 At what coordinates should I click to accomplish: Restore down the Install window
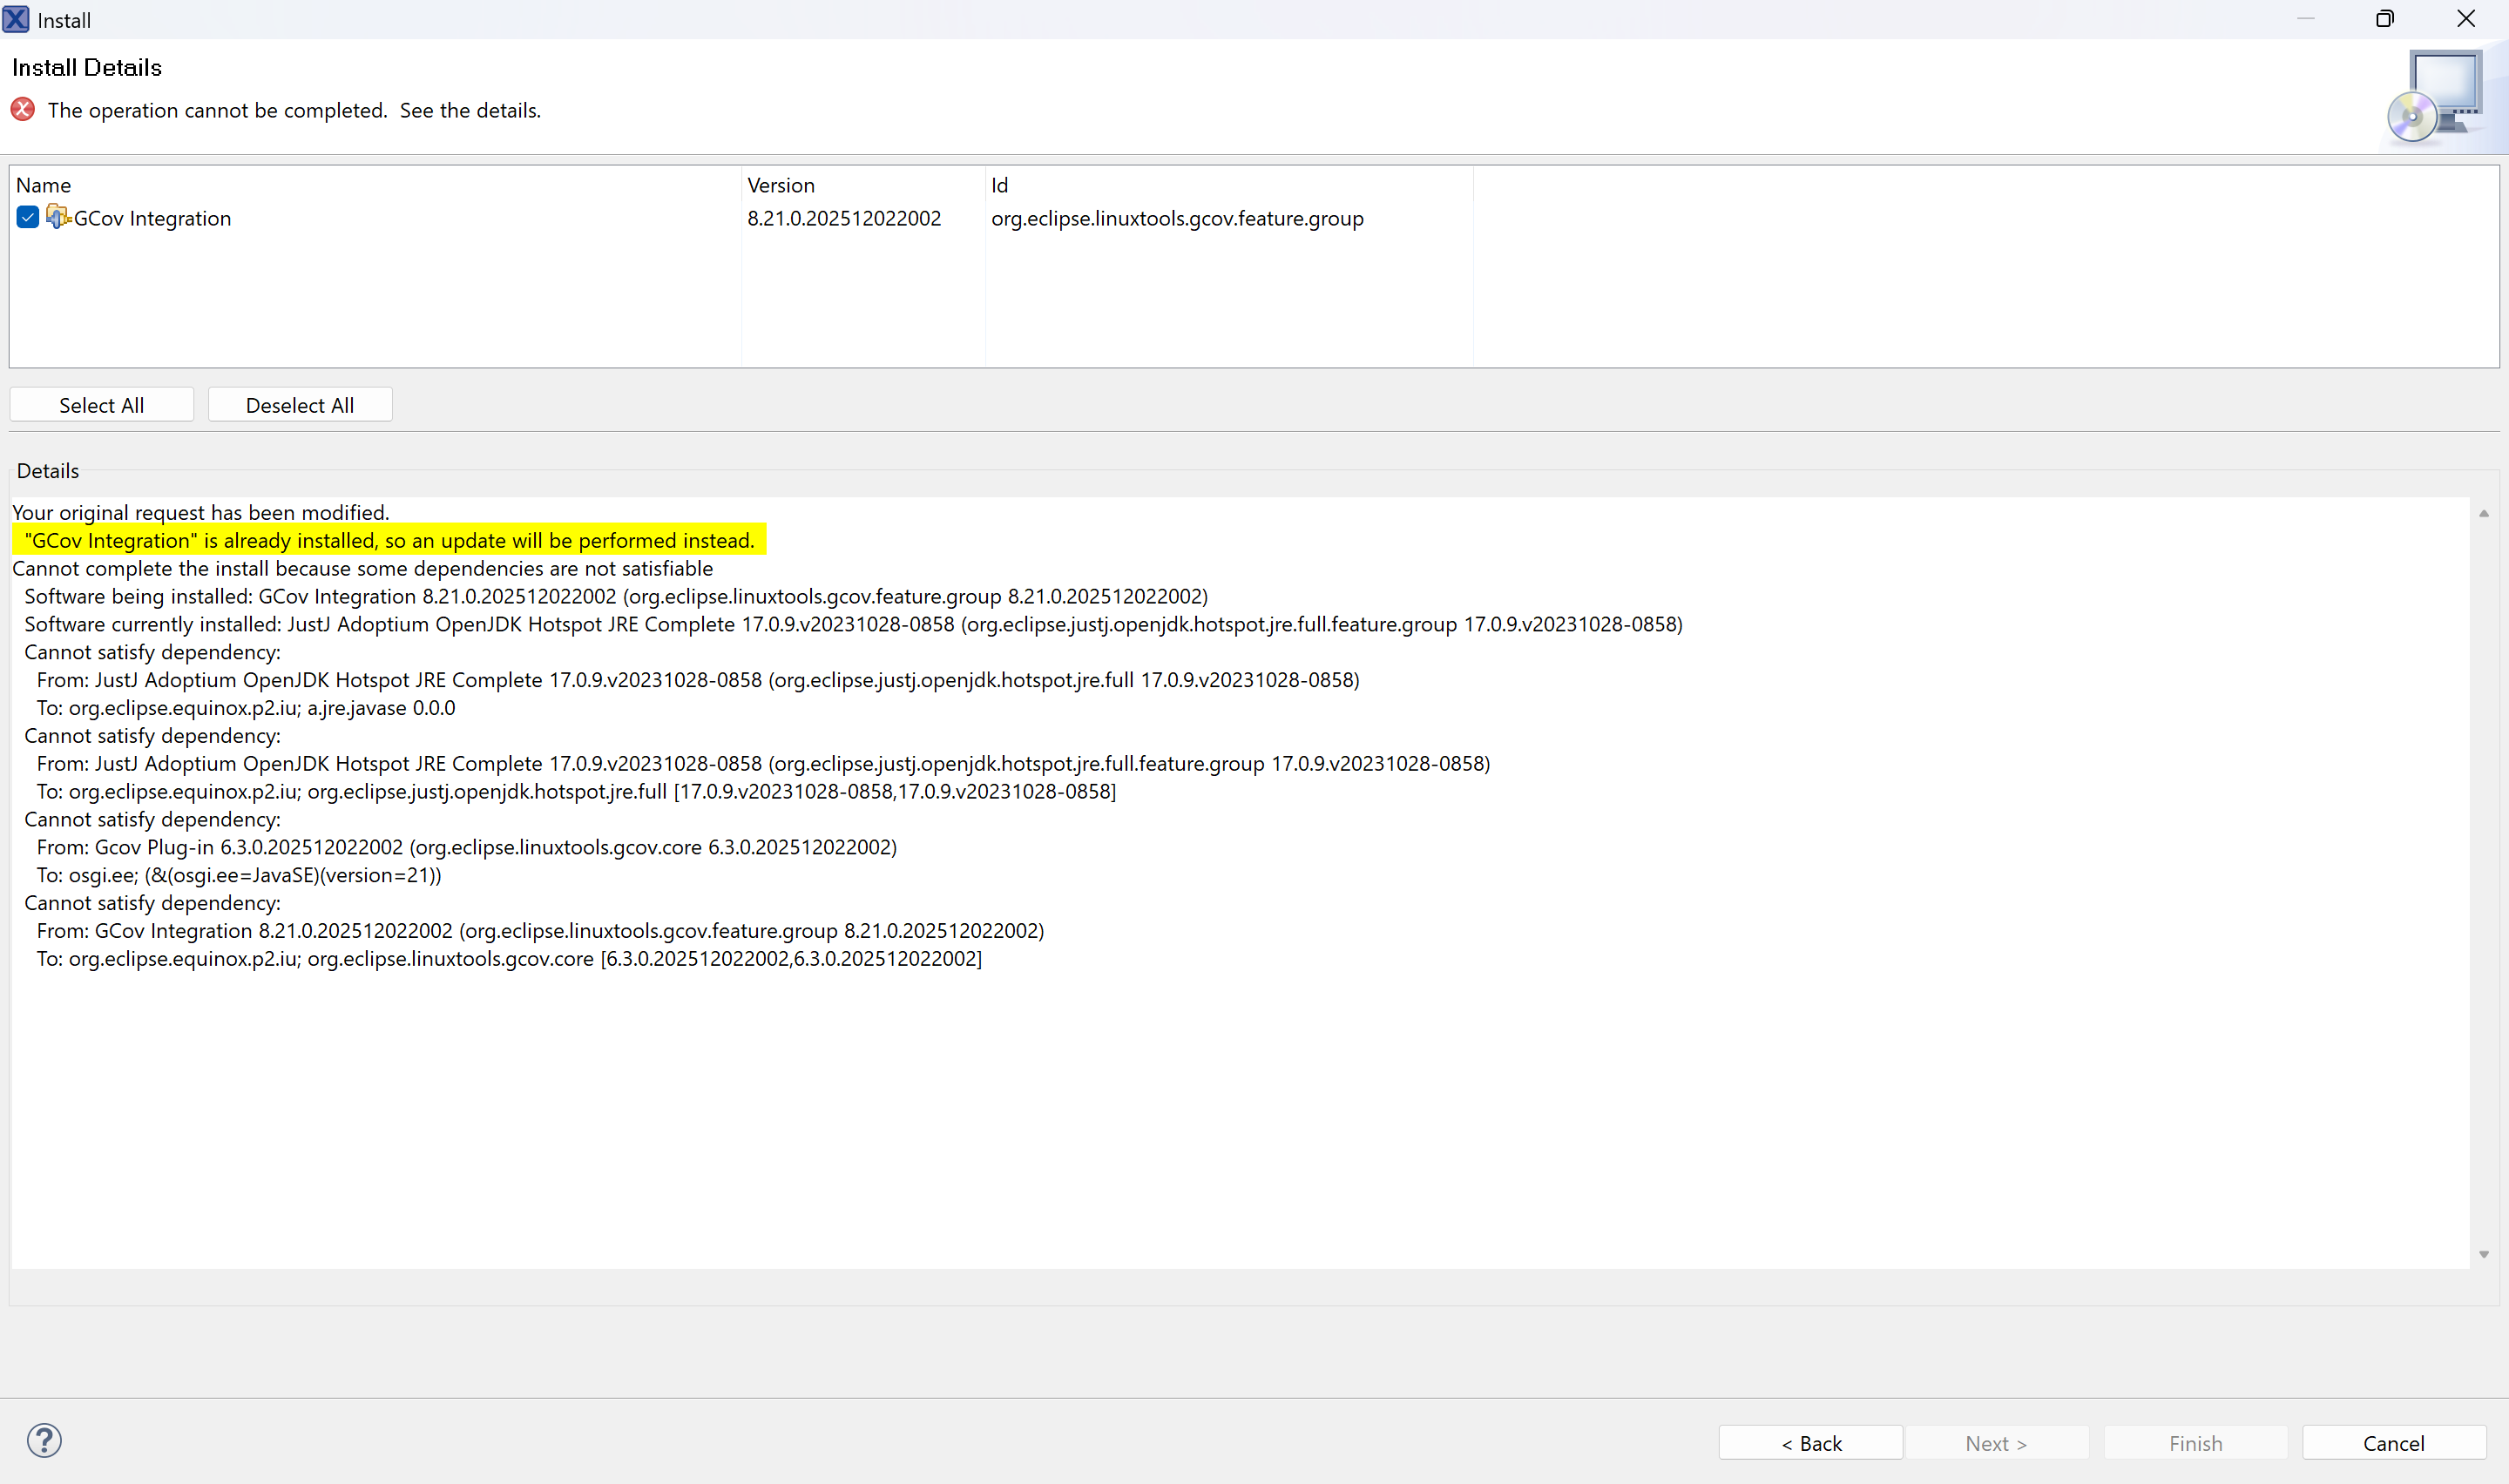click(2385, 19)
